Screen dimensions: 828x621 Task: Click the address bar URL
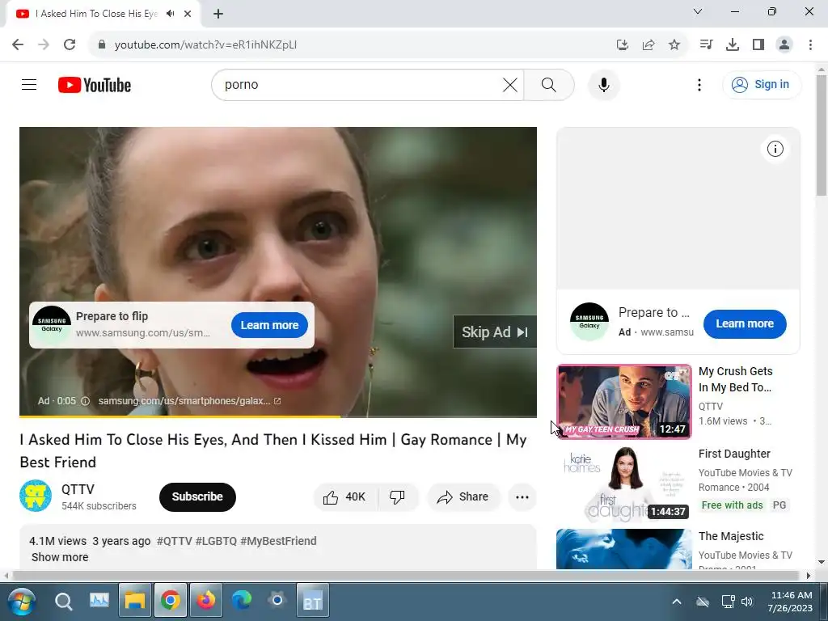point(205,44)
